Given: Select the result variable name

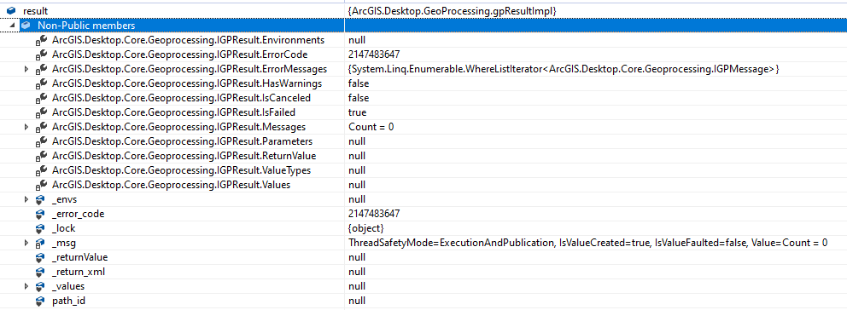Looking at the screenshot, I should (x=36, y=11).
